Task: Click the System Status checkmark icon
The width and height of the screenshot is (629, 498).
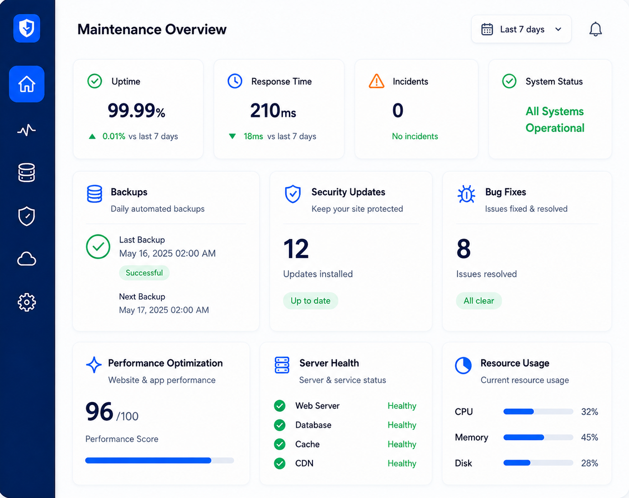Action: (x=509, y=81)
